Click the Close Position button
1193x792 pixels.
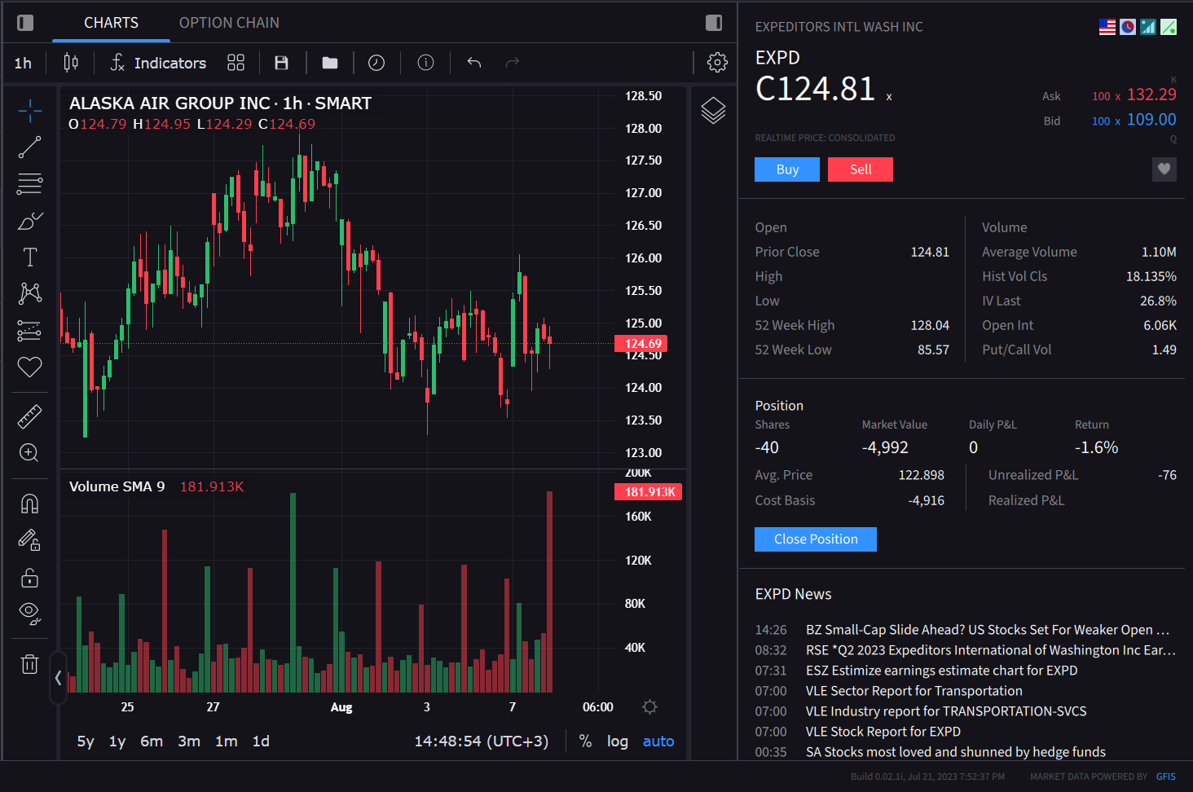click(x=815, y=539)
